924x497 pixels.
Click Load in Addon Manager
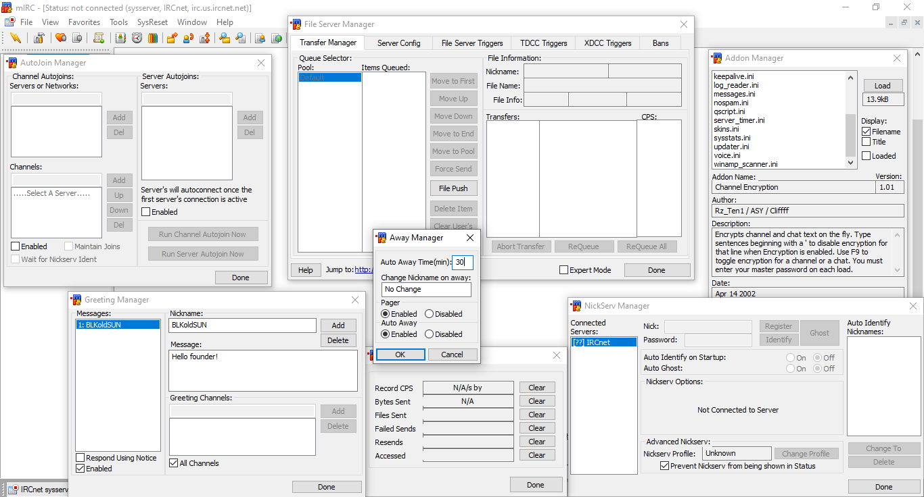point(882,86)
